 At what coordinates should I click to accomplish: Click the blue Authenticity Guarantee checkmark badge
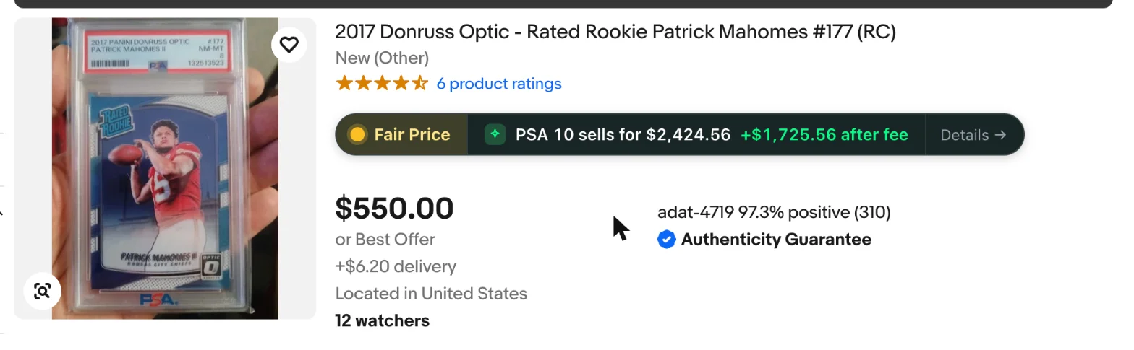[666, 240]
